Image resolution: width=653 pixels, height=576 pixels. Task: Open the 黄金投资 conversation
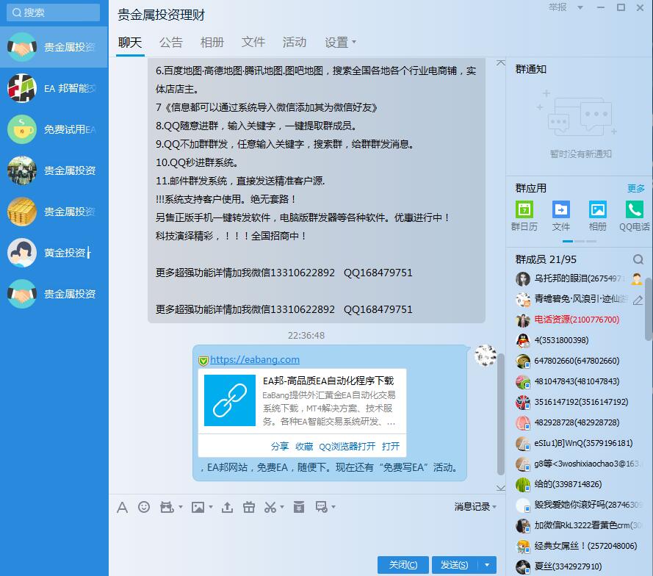tap(54, 253)
